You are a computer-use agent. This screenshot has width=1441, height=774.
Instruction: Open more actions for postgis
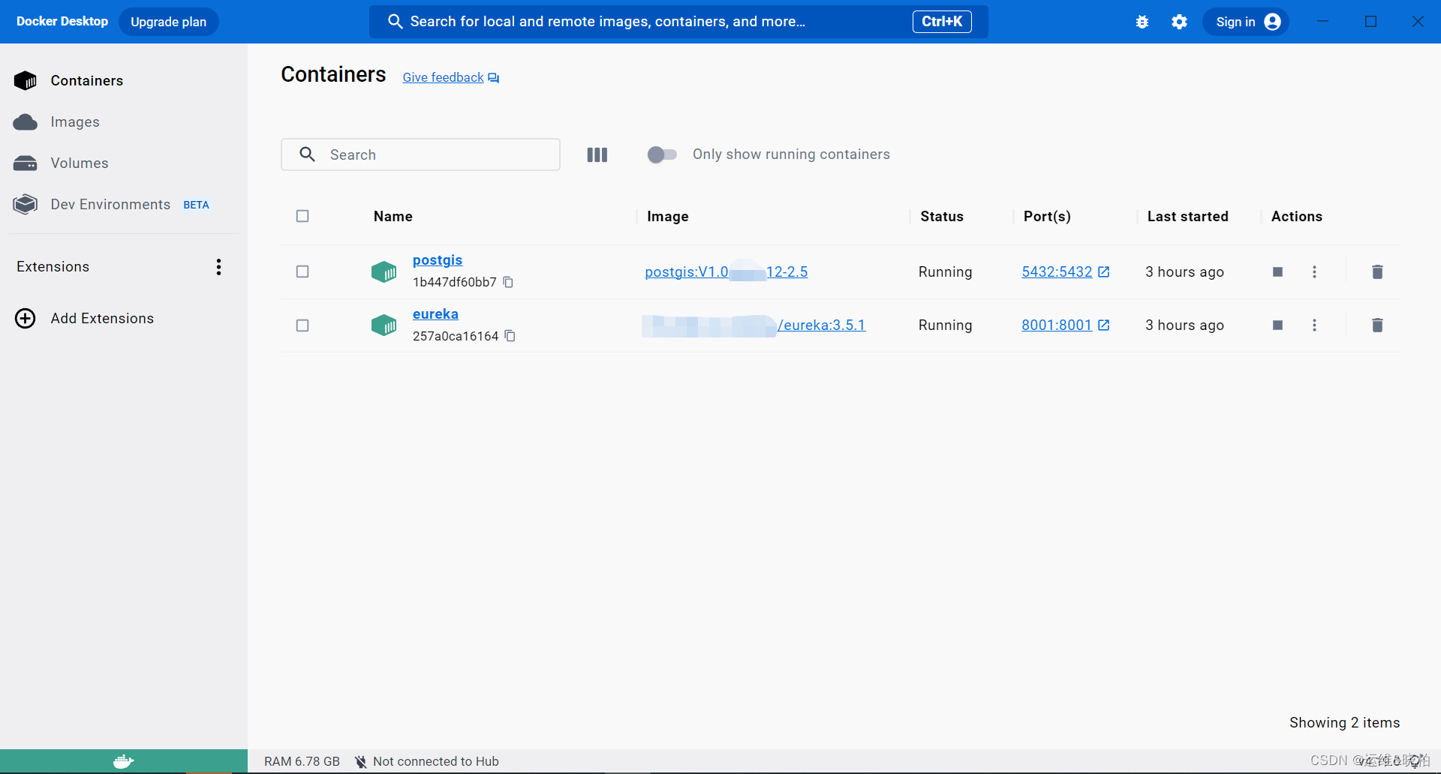(x=1314, y=271)
